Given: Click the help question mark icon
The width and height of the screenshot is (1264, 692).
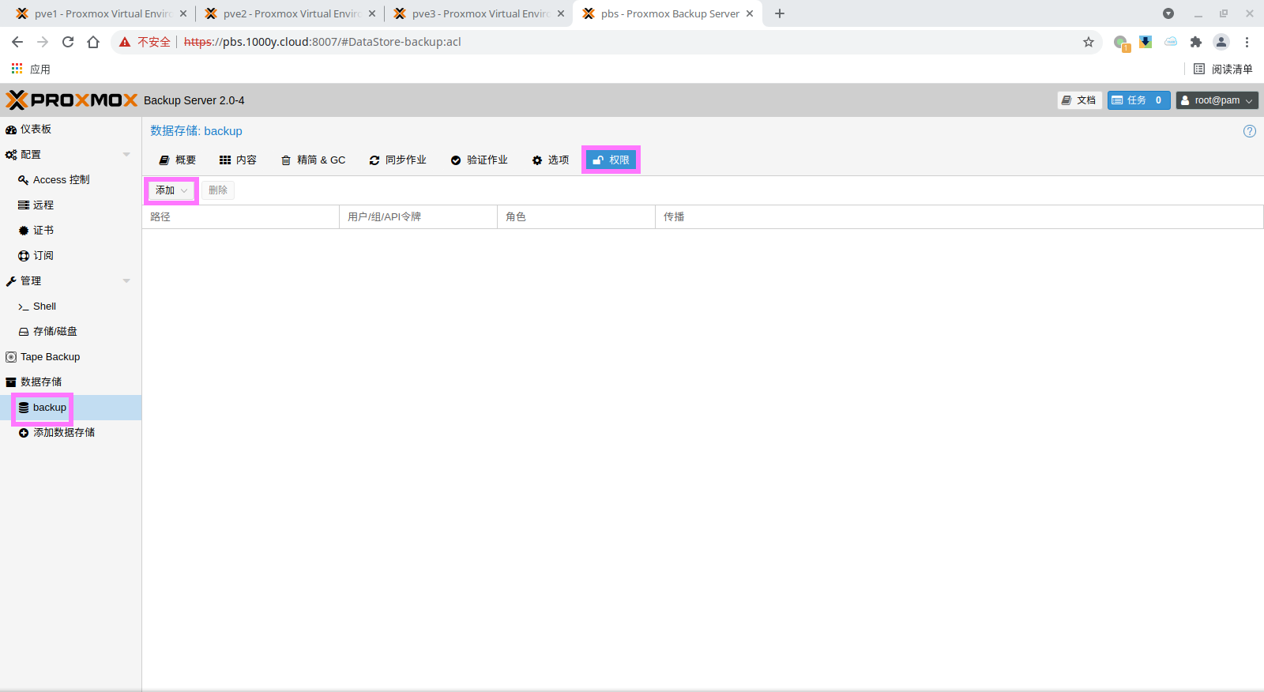Looking at the screenshot, I should pyautogui.click(x=1249, y=131).
